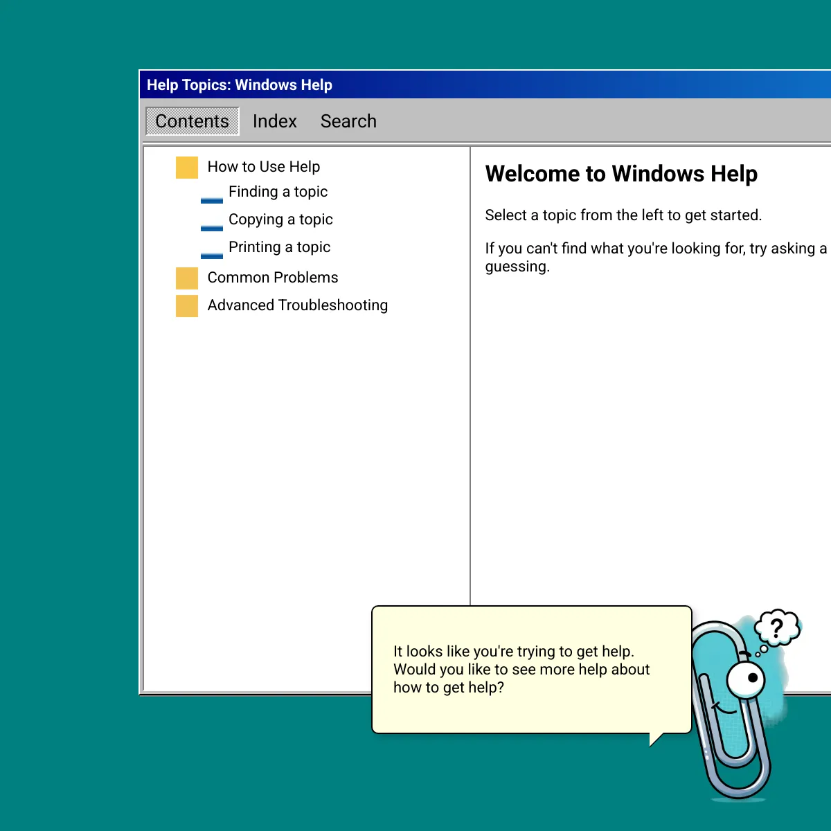831x831 pixels.
Task: Open the Copying a topic entry
Action: (x=280, y=220)
